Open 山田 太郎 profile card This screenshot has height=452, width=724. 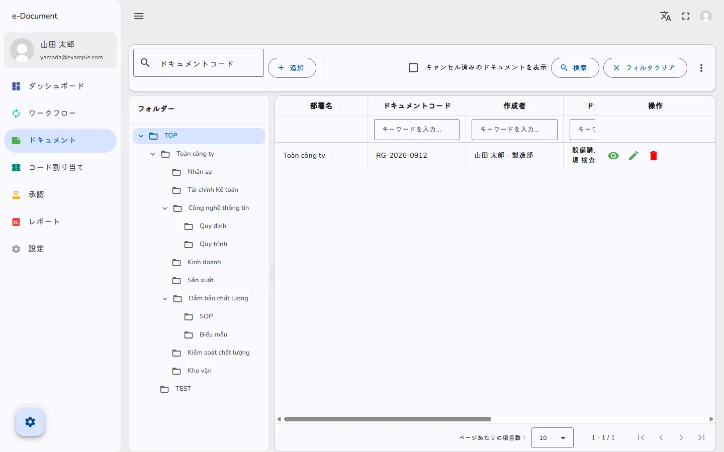point(60,50)
